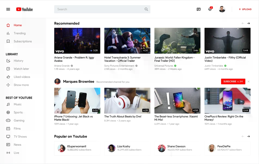This screenshot has width=259, height=164.
Task: Play Hotel Transylvania 3 trailer thumbnail
Action: [127, 41]
